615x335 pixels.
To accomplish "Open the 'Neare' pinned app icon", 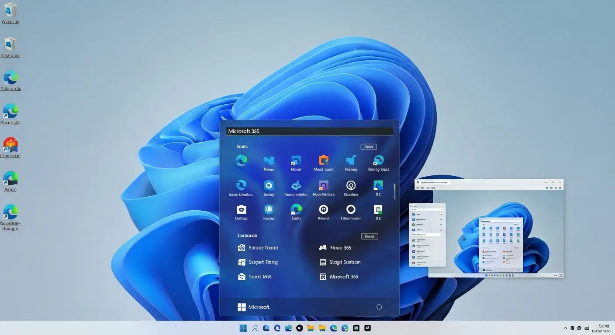I will coord(269,161).
